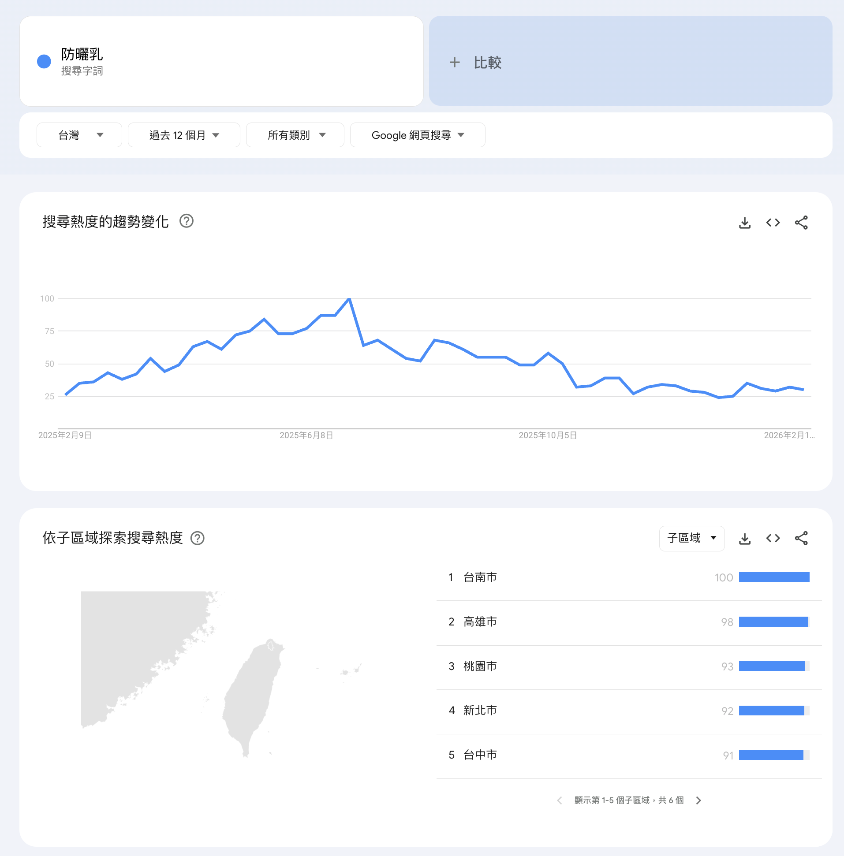Image resolution: width=844 pixels, height=856 pixels.
Task: Open embed code for trend chart
Action: click(x=773, y=223)
